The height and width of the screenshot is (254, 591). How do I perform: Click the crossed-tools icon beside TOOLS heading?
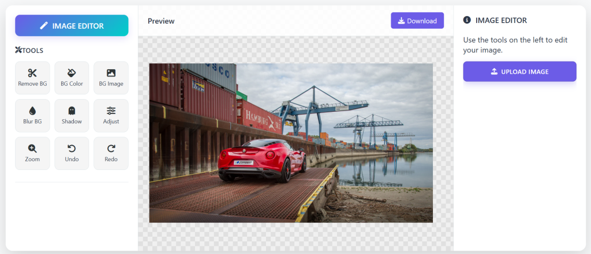(18, 51)
